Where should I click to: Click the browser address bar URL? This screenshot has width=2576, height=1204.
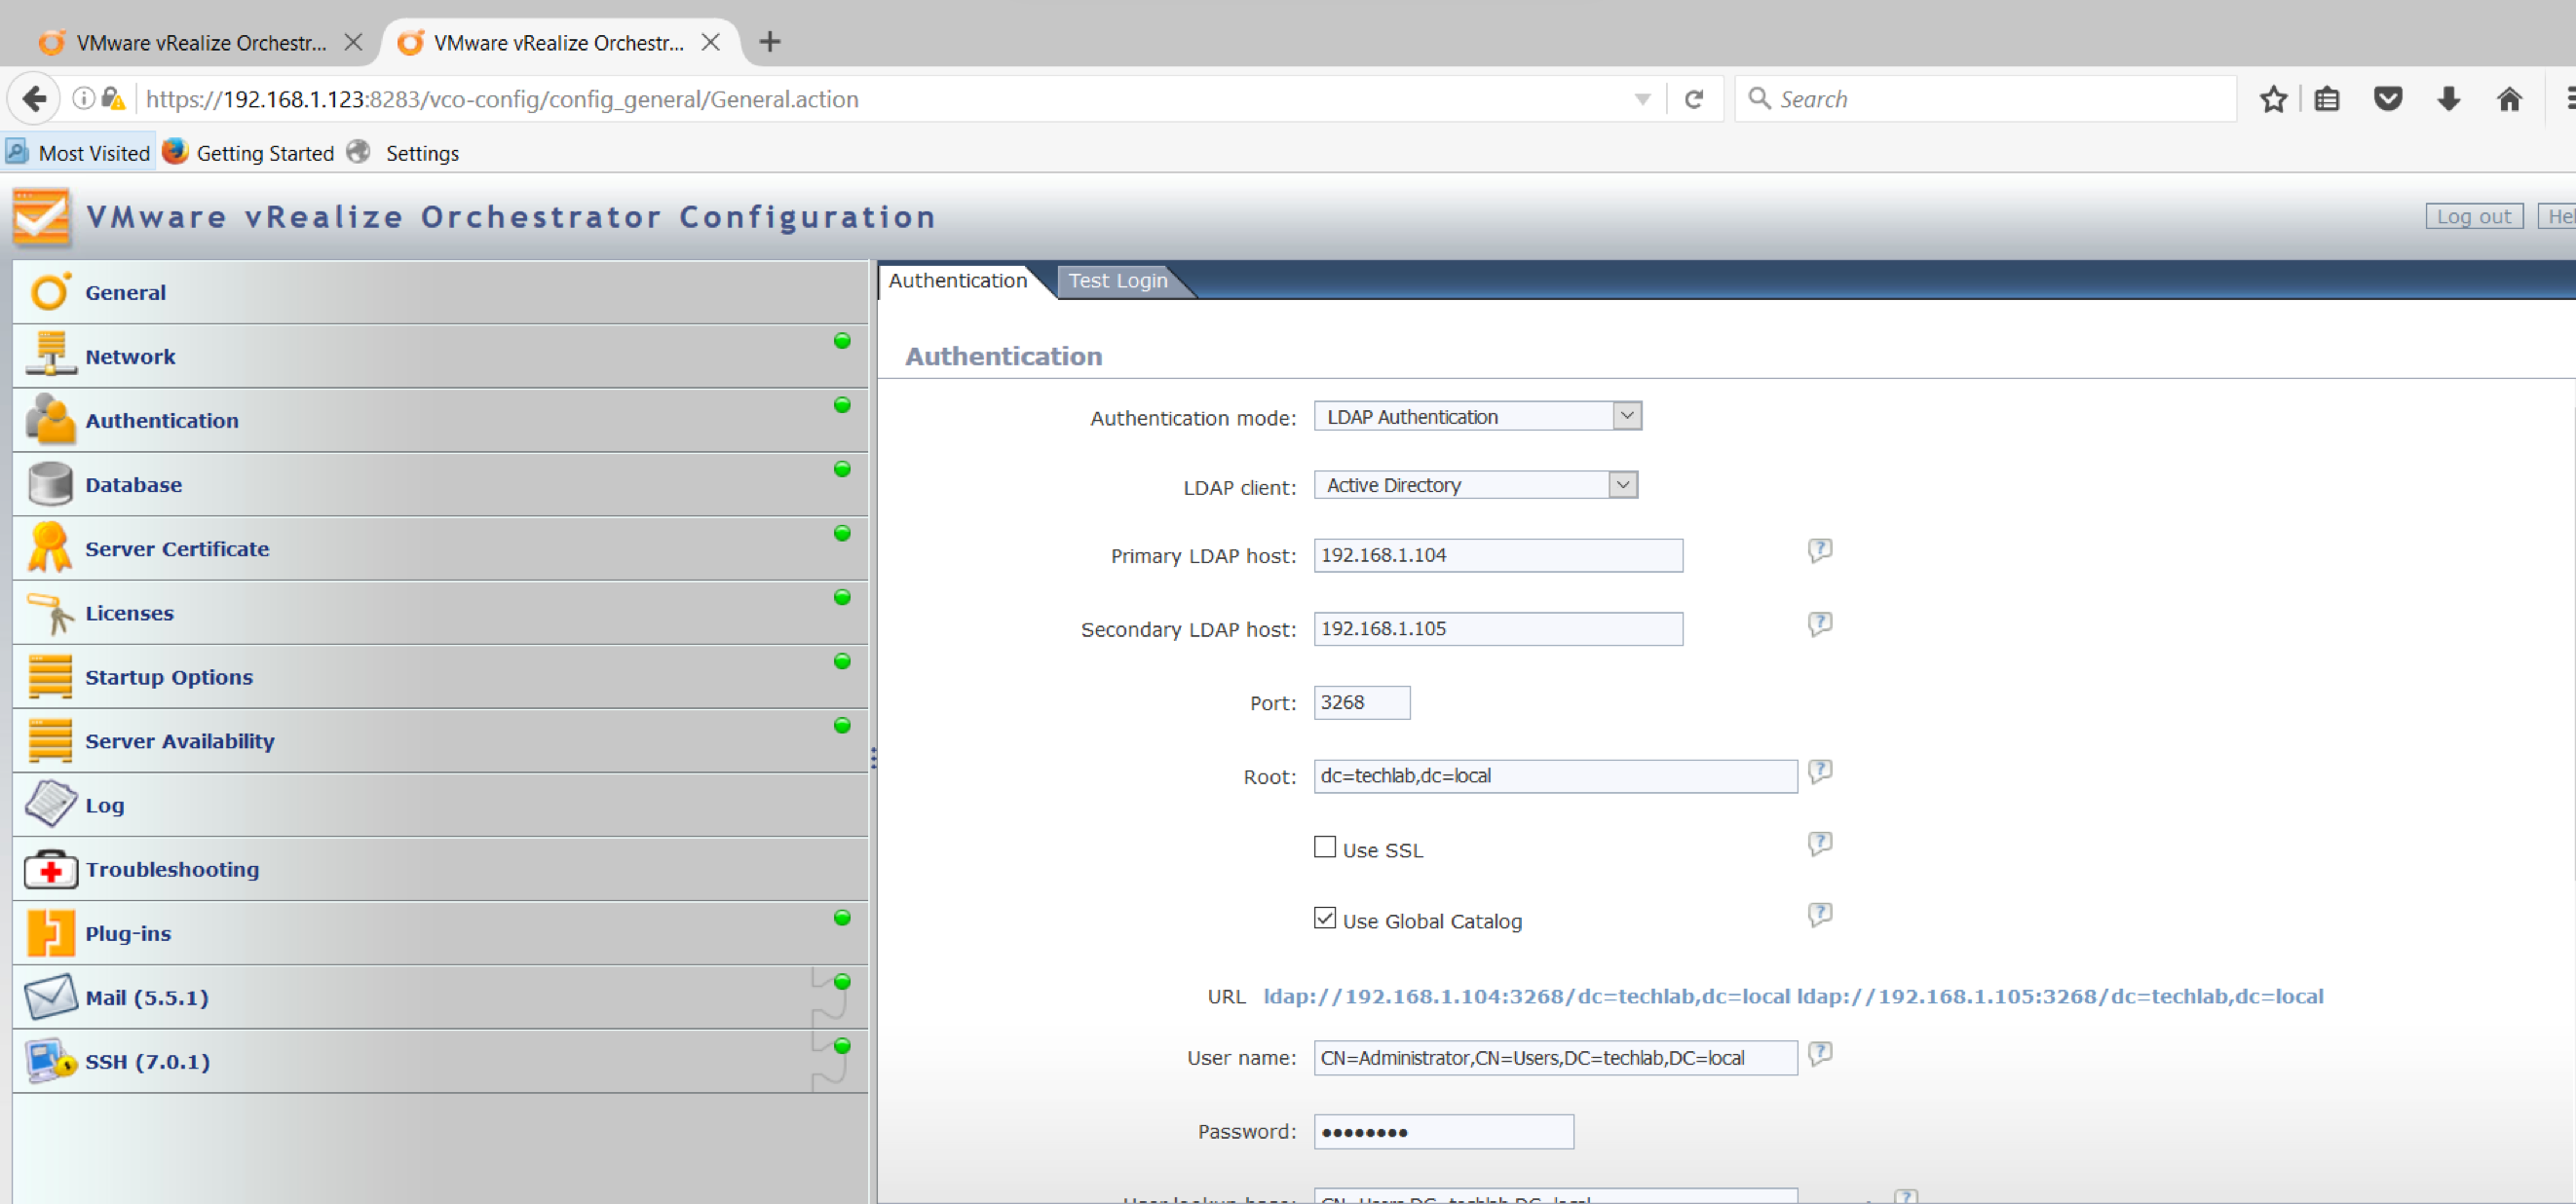coord(502,99)
